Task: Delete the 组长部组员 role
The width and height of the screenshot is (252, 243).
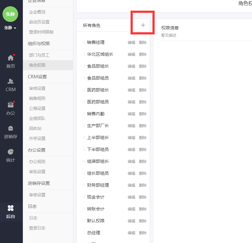Action: tap(143, 173)
